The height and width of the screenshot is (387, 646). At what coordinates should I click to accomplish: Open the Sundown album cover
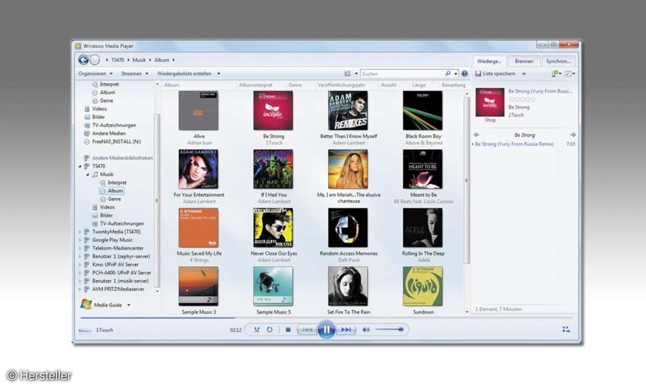(x=423, y=286)
